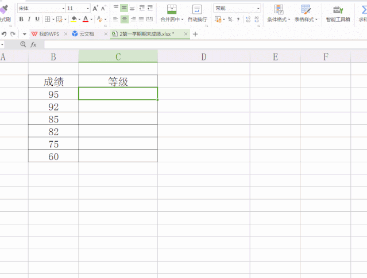
Task: Decrease indent icon
Action: 142,8
